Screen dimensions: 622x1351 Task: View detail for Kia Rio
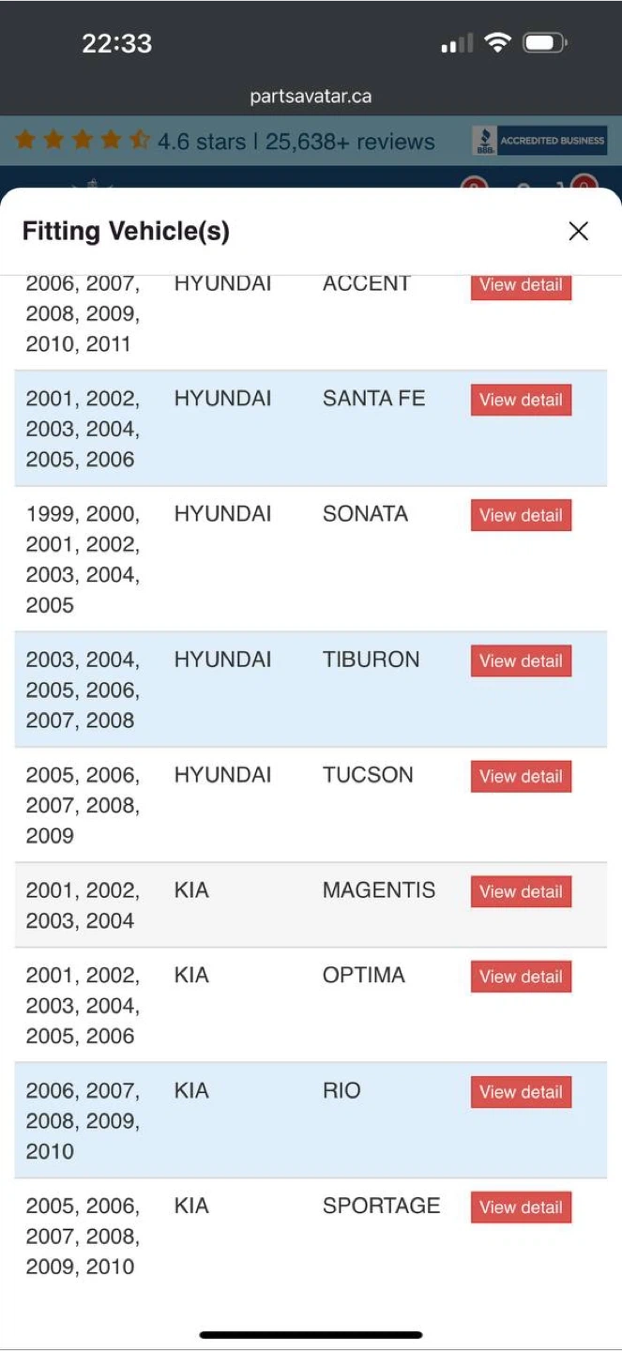coord(521,1092)
